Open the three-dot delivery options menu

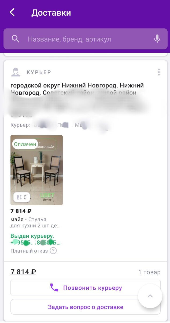[159, 72]
